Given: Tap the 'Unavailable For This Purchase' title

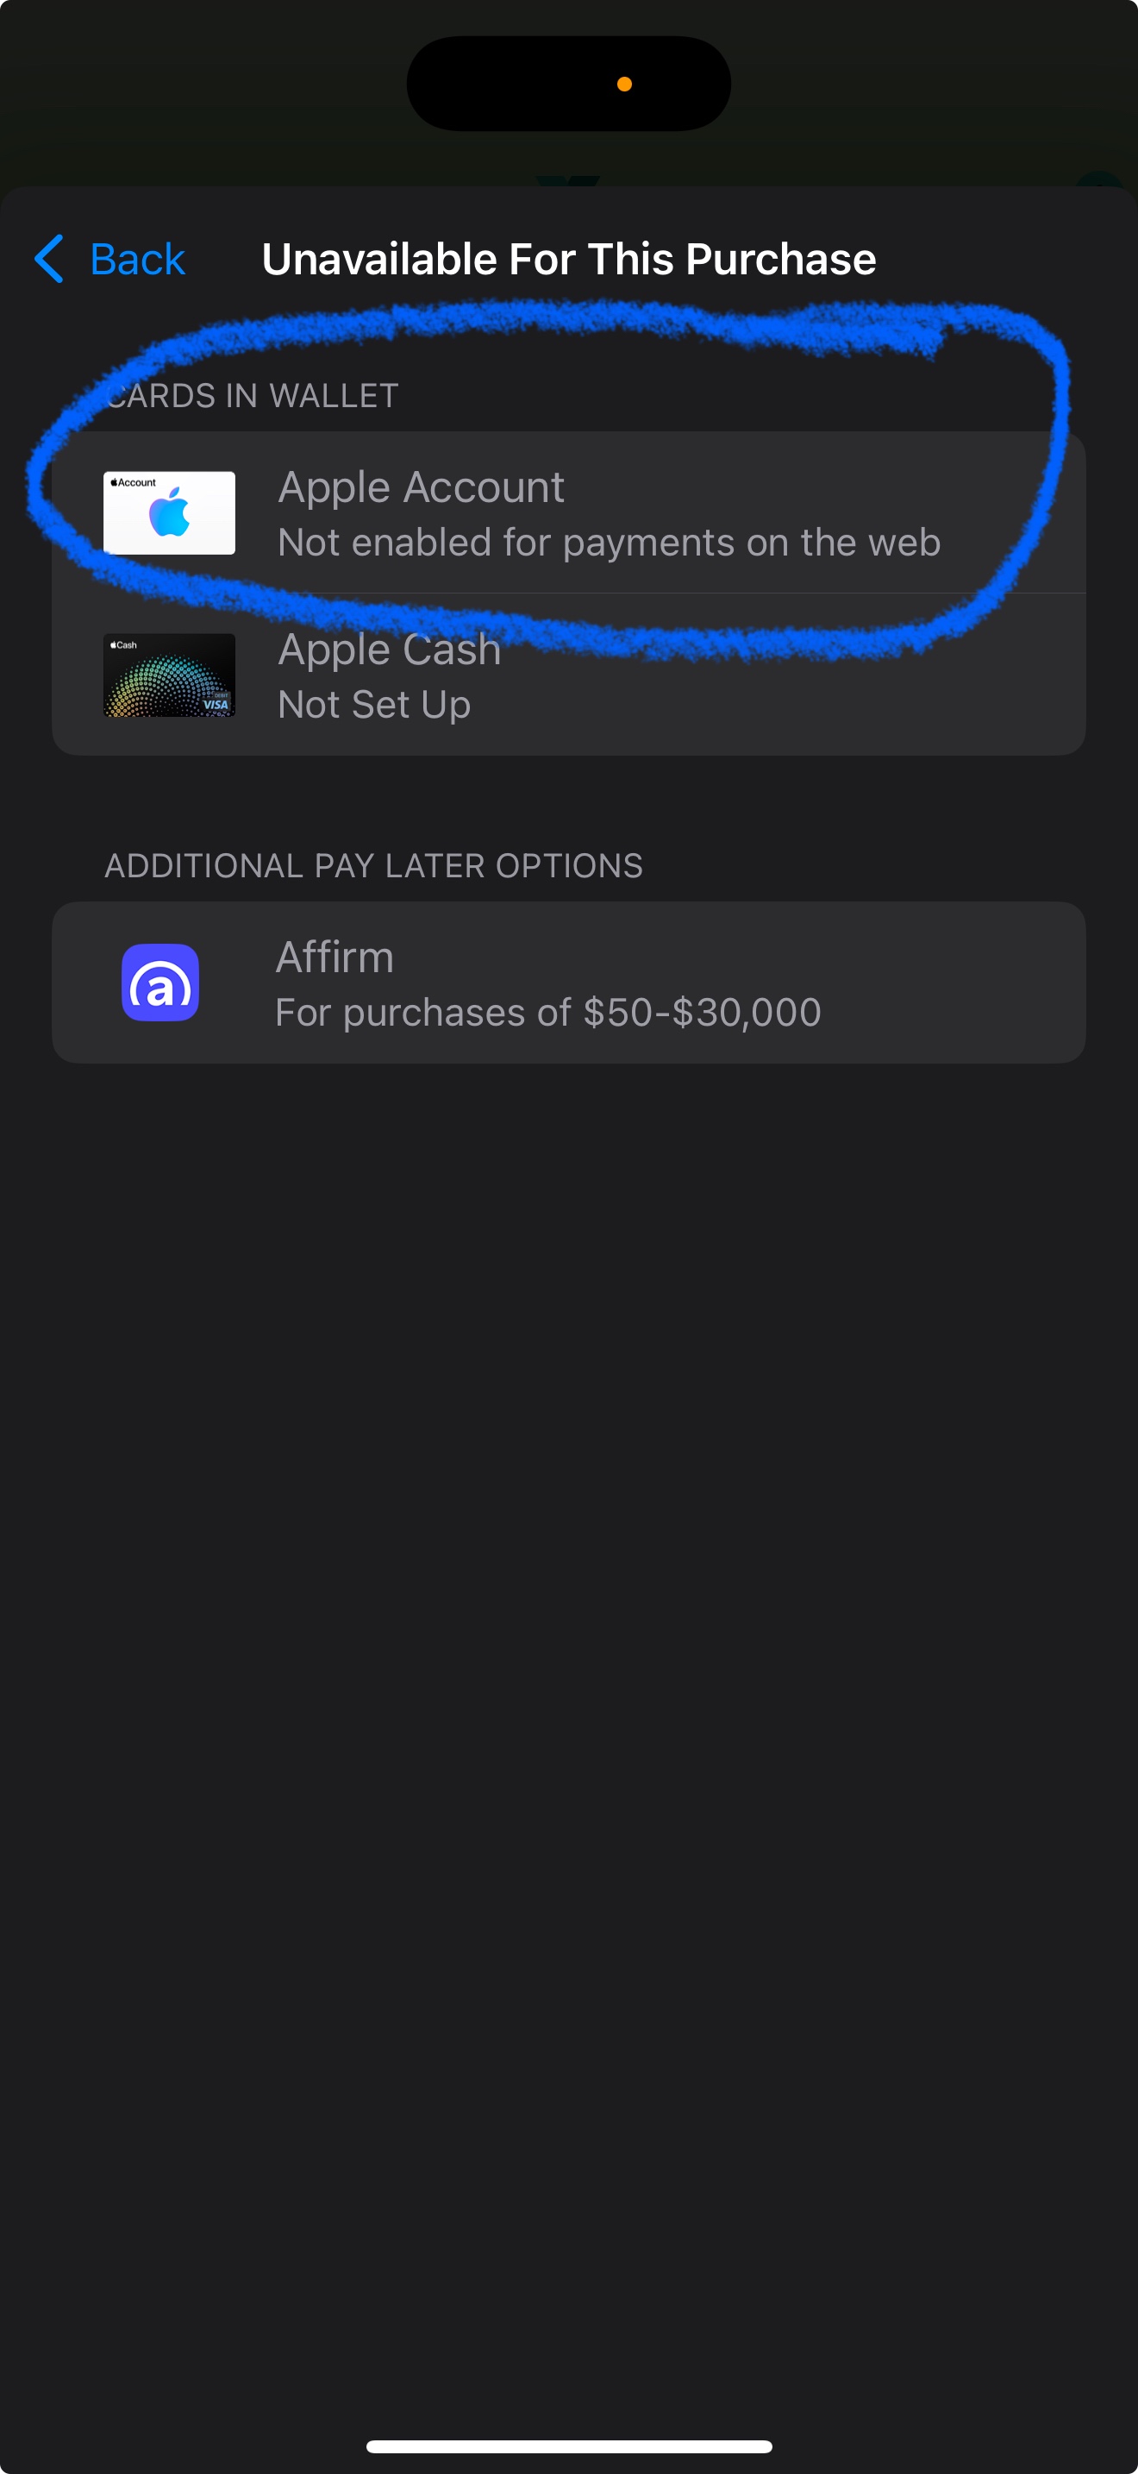Looking at the screenshot, I should coord(568,260).
